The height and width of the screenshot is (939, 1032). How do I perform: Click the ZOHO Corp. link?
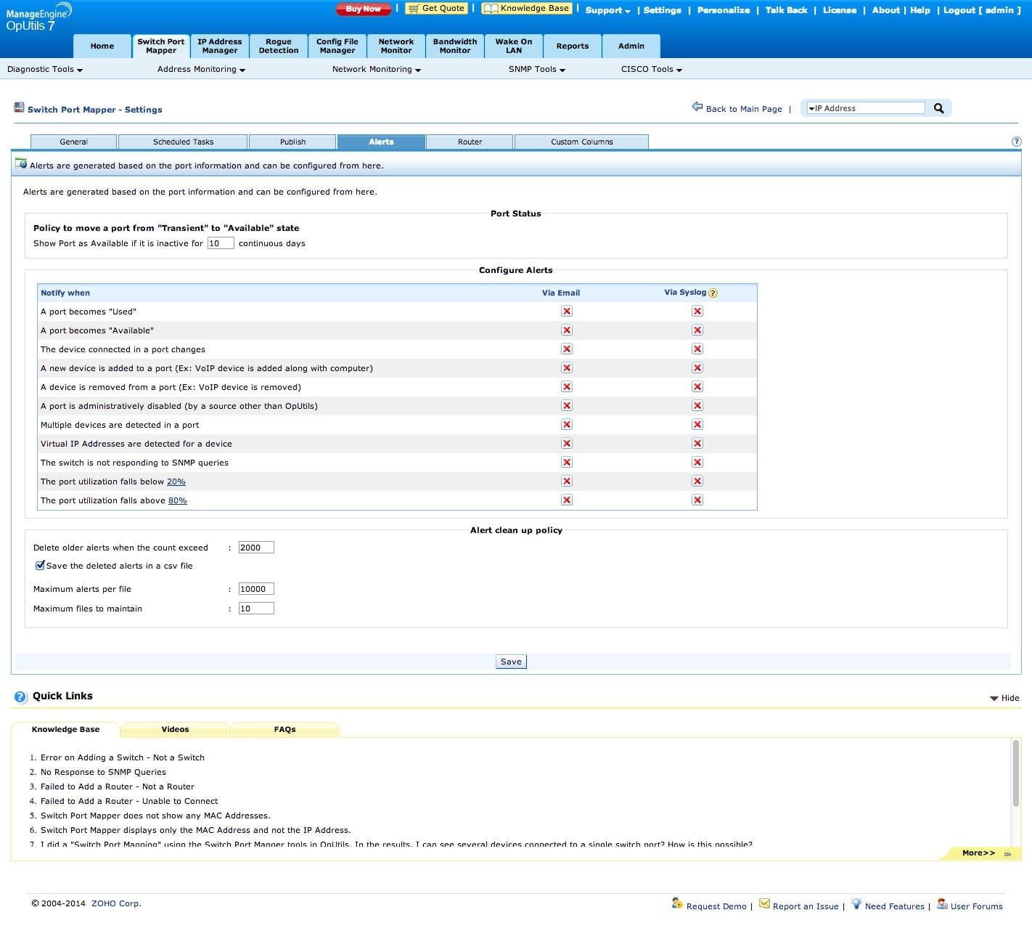click(x=116, y=903)
